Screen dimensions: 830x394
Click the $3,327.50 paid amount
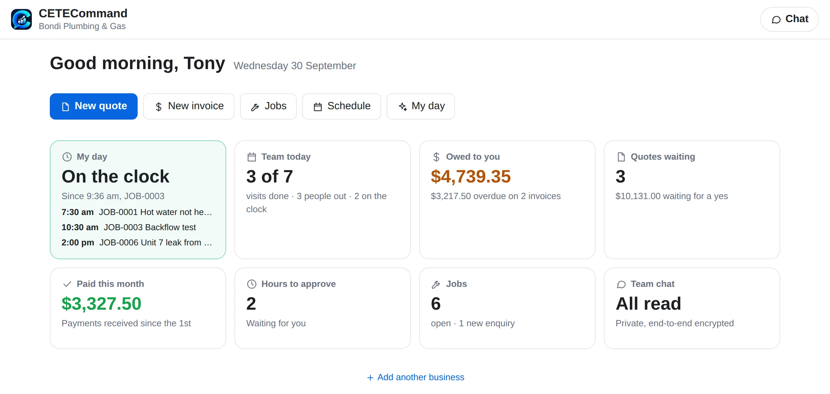[x=101, y=303]
